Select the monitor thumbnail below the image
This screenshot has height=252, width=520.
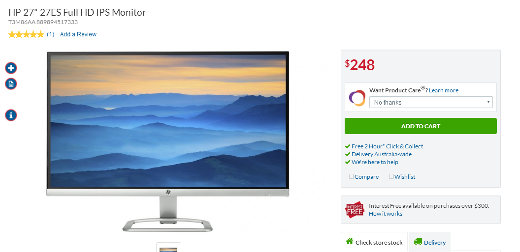pos(168,248)
